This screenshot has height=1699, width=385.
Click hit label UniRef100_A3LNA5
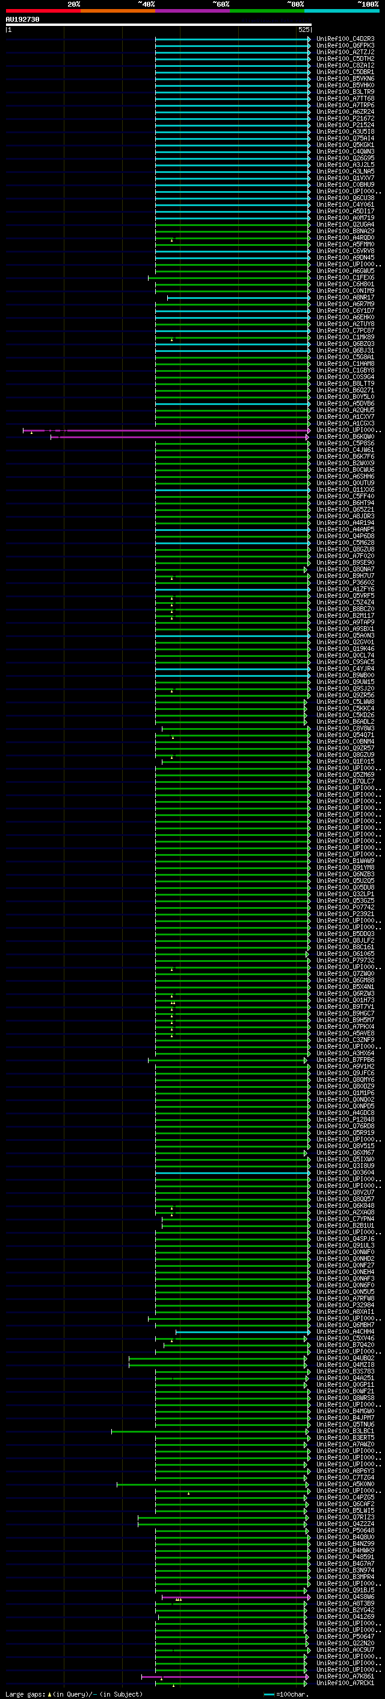345,172
